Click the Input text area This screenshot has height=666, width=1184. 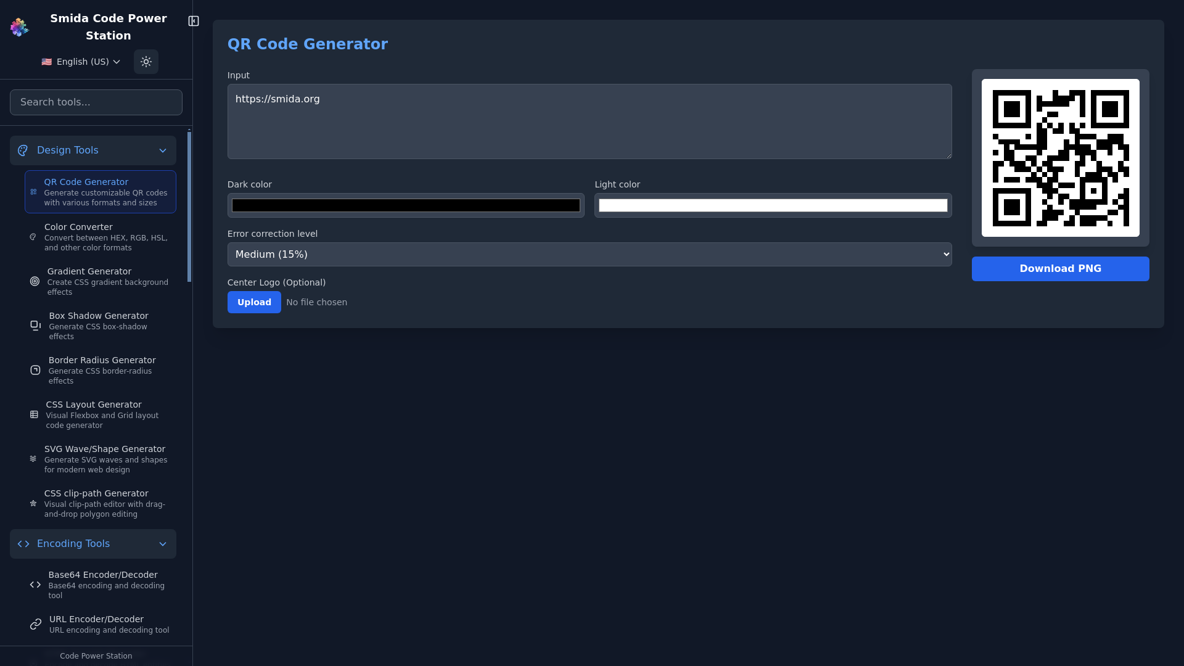590,121
